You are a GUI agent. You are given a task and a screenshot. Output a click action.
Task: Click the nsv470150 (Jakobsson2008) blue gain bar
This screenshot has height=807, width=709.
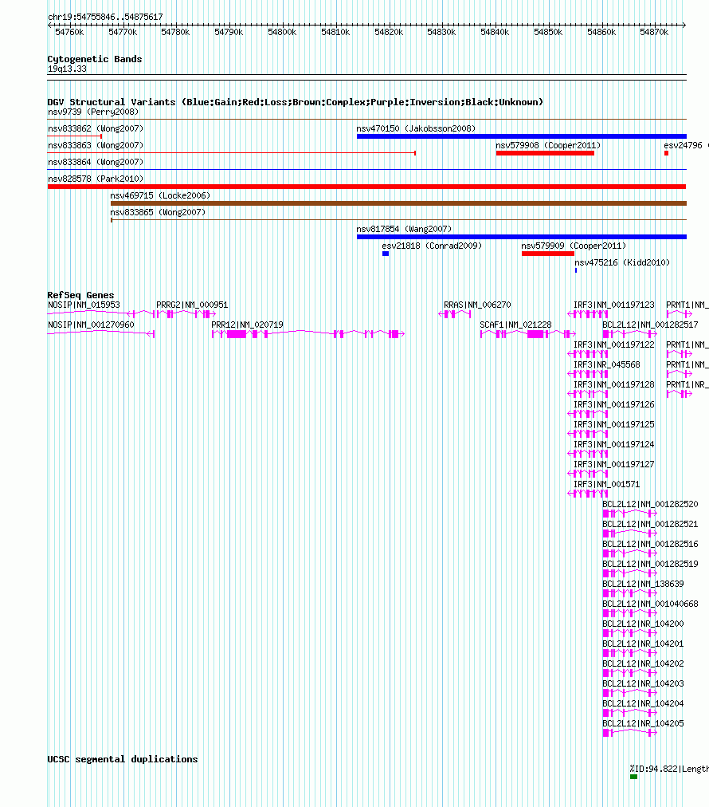[x=521, y=136]
